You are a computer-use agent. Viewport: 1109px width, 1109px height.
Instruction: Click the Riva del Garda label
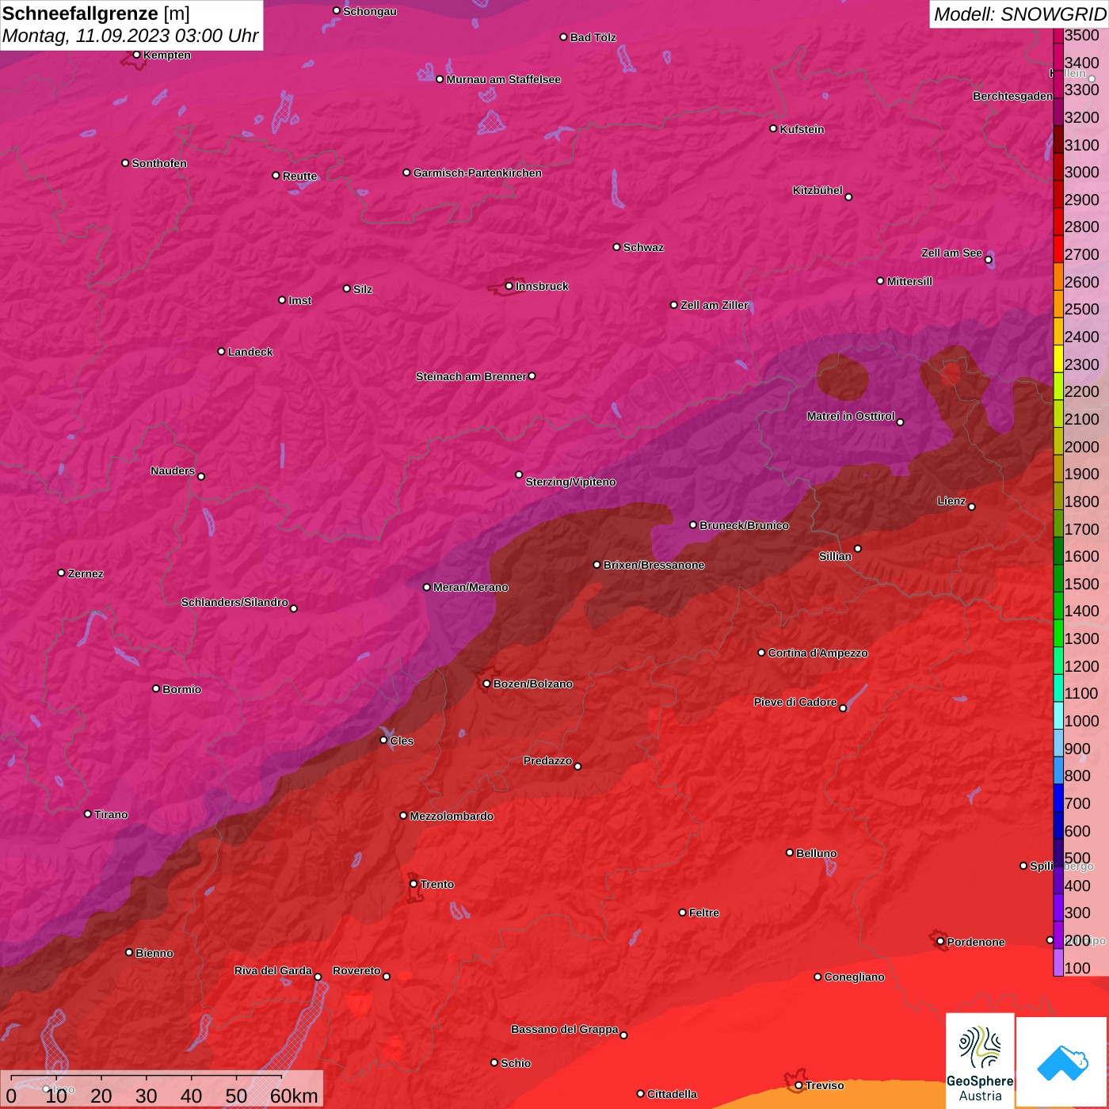click(273, 970)
